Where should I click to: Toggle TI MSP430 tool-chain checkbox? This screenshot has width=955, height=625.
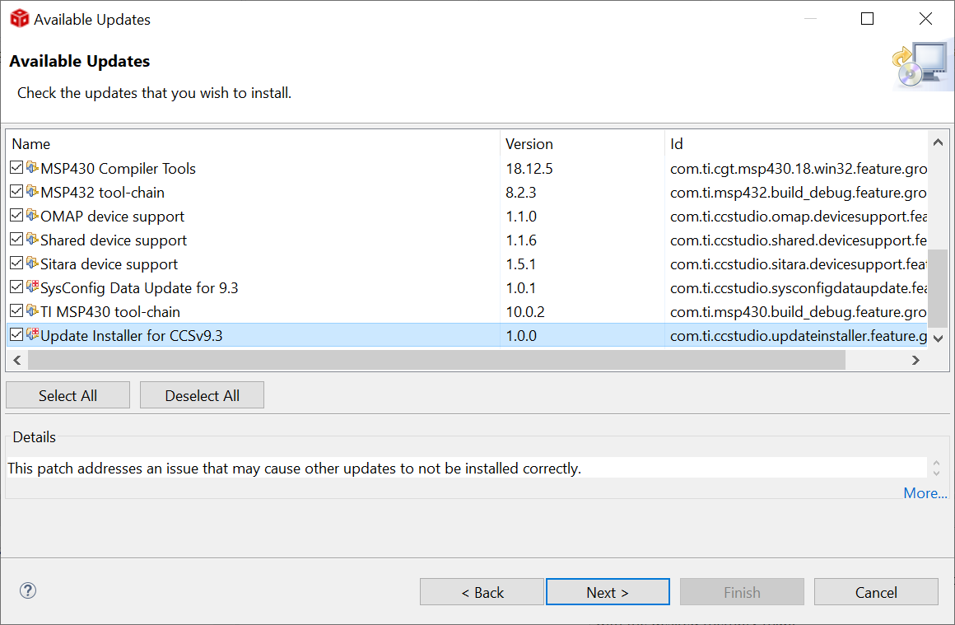[x=16, y=310]
